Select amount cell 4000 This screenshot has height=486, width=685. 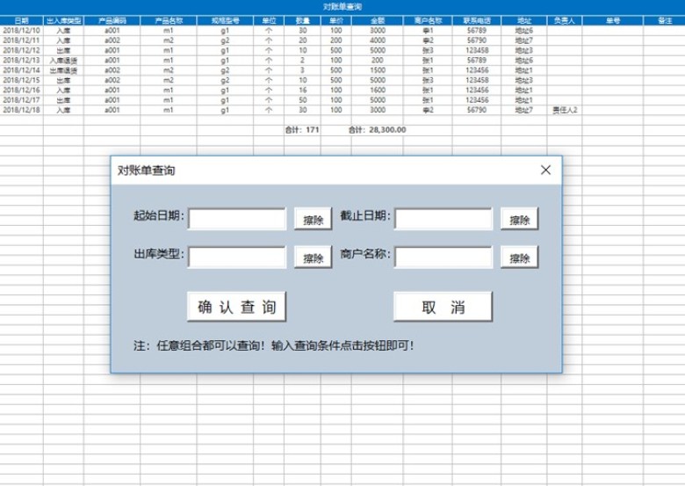pyautogui.click(x=378, y=40)
